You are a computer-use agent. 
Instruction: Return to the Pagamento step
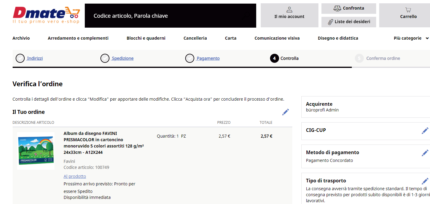tap(208, 58)
